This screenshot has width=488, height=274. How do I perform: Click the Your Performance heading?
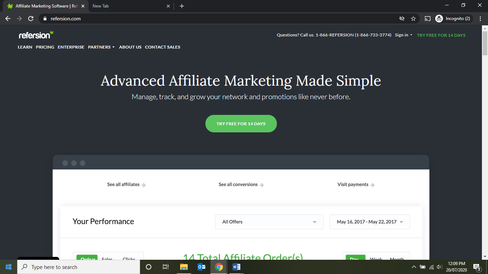pyautogui.click(x=103, y=221)
